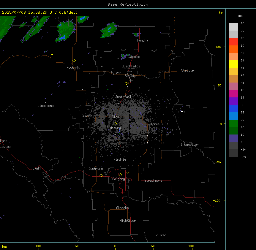Pick the light blue 30-33 dBZ swatch
The image size is (256, 250).
[x=233, y=116]
